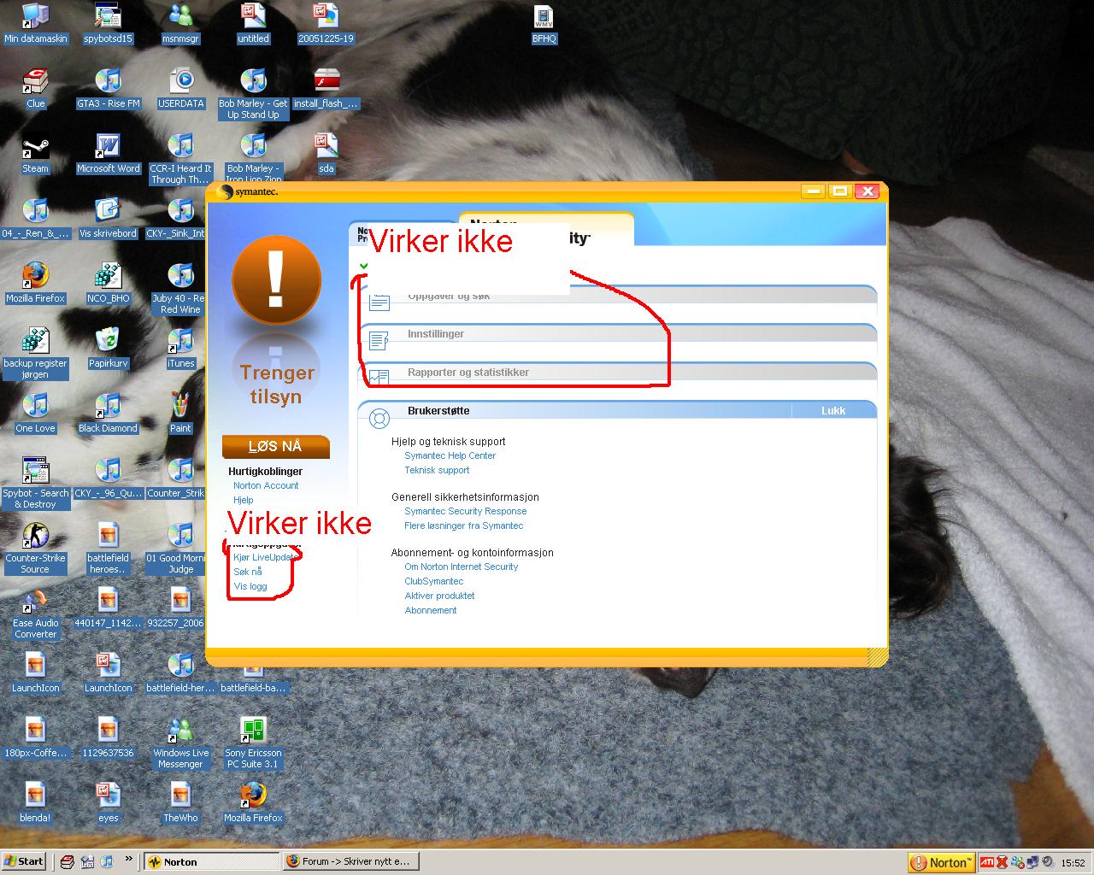Launch the Counter-Strike Source shortcut
This screenshot has height=875, width=1094.
pos(35,548)
